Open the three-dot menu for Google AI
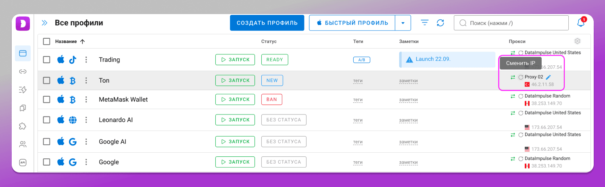Screen dimensions: 605x187 pyautogui.click(x=86, y=141)
